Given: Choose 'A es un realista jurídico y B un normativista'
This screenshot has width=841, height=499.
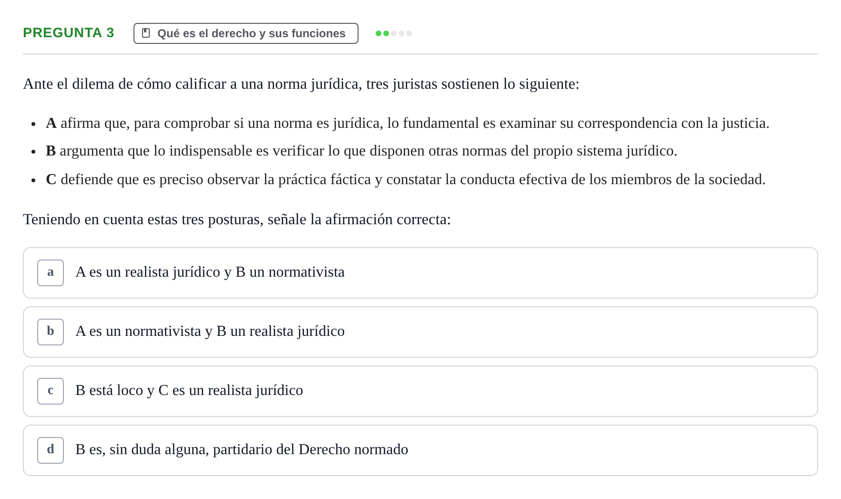Looking at the screenshot, I should click(420, 273).
